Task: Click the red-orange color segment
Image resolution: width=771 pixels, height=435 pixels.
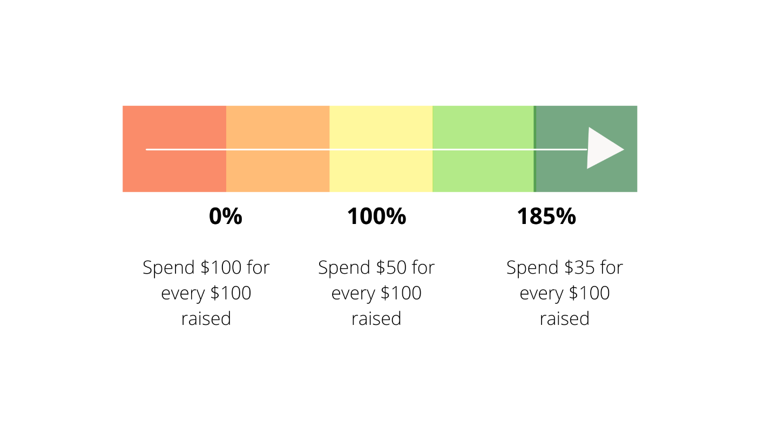Action: (x=174, y=149)
